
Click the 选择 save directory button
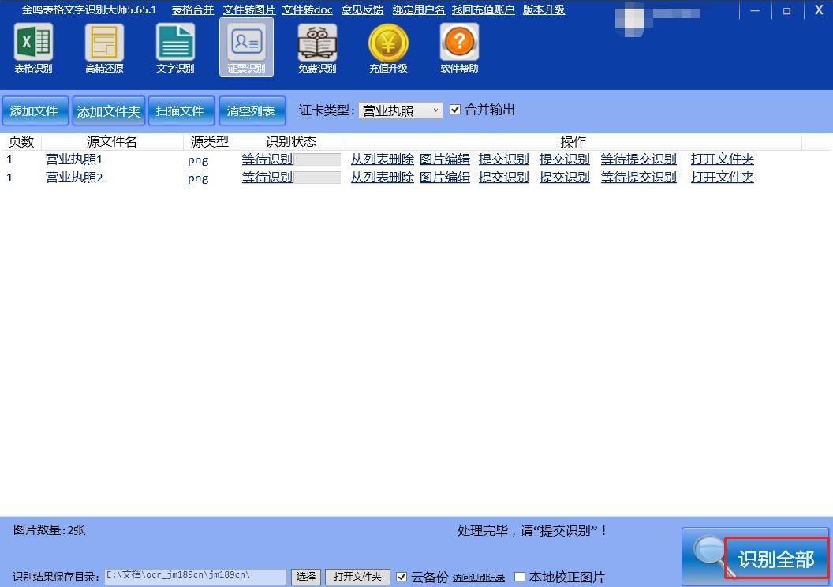coord(306,577)
